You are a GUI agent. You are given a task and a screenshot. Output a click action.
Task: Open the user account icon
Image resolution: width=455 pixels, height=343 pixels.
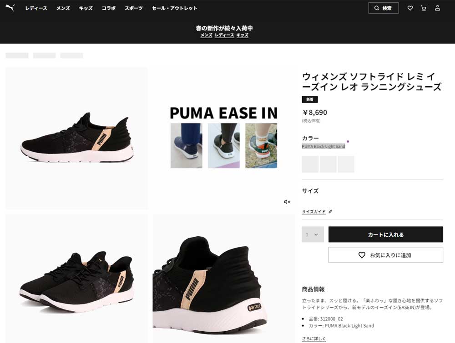437,8
